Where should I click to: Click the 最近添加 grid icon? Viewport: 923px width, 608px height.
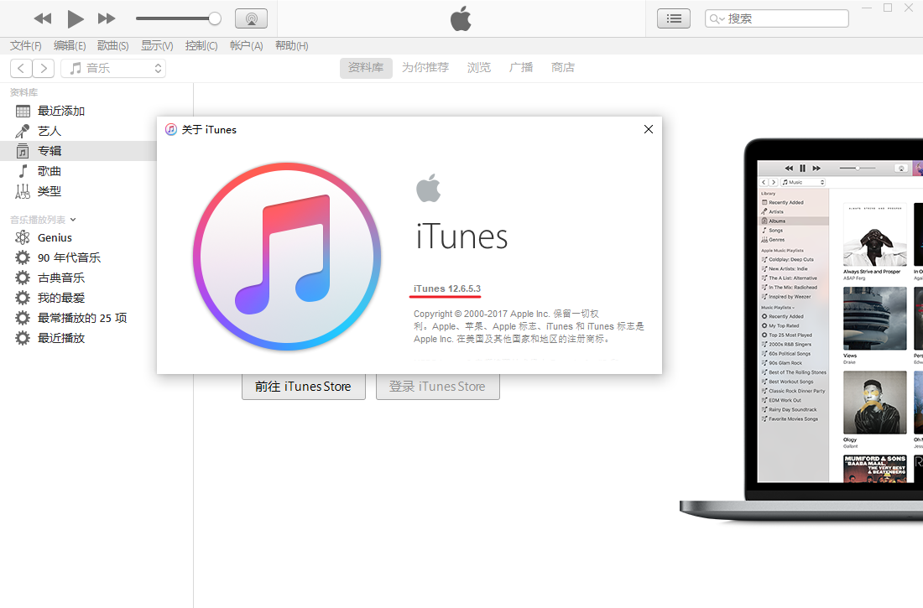(x=23, y=112)
